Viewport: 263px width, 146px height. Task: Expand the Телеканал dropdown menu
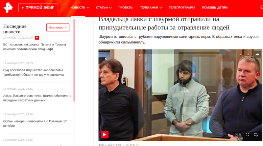[151, 8]
